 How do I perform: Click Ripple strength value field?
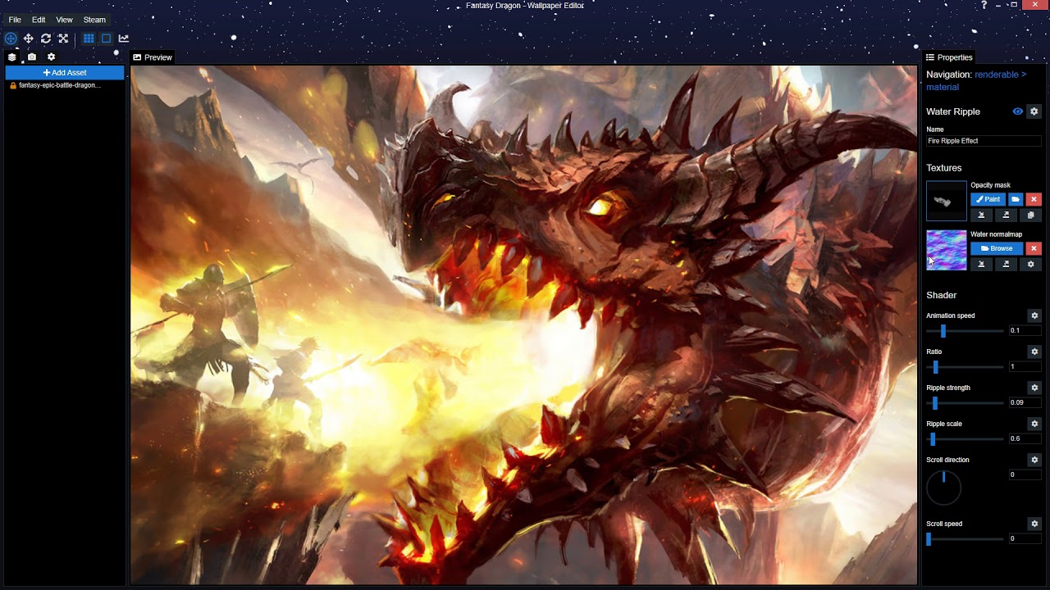point(1025,402)
